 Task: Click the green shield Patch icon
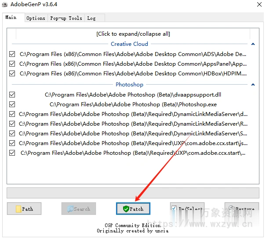(126, 209)
